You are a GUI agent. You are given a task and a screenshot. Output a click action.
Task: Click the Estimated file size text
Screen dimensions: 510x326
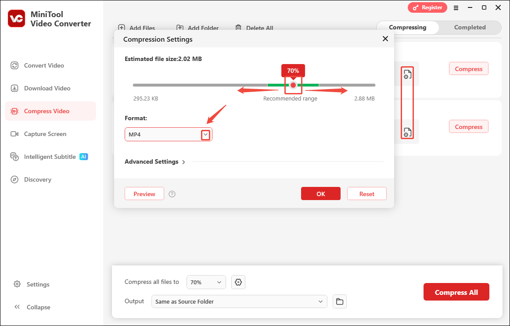point(163,59)
